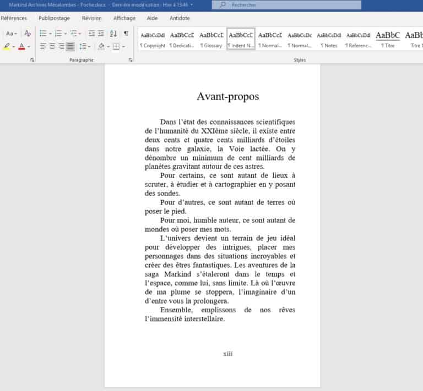Click the yellow text highlight color button

click(x=7, y=47)
